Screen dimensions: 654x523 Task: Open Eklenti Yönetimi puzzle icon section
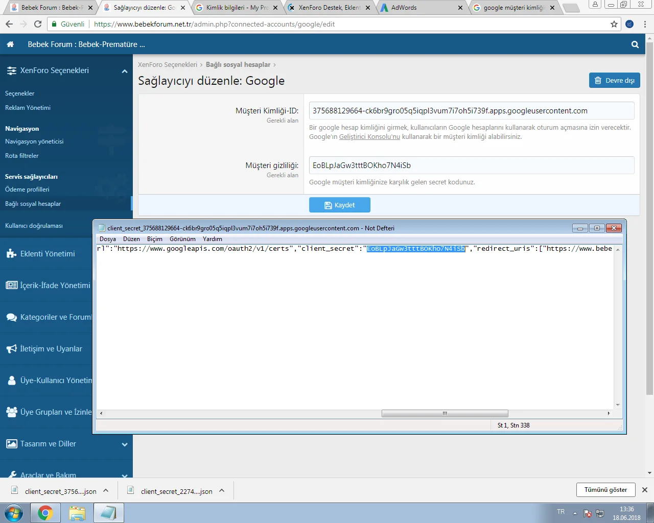[x=11, y=254]
